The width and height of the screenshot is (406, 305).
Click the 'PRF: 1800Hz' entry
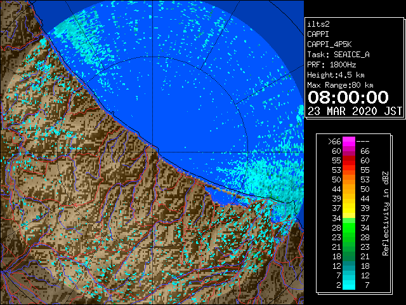coord(331,65)
